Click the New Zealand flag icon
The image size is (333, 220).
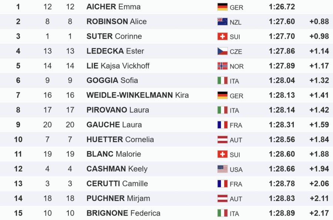tap(222, 21)
